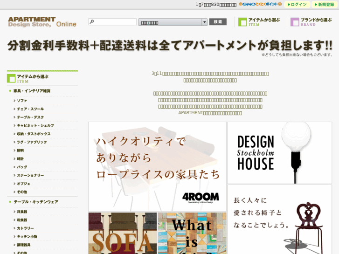
Task: Open the 4ROOM low-price furniture banner
Action: pyautogui.click(x=157, y=167)
